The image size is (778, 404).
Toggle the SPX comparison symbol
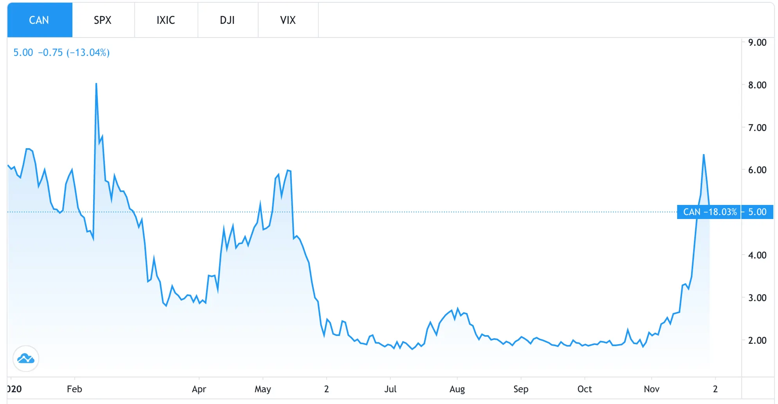click(103, 20)
